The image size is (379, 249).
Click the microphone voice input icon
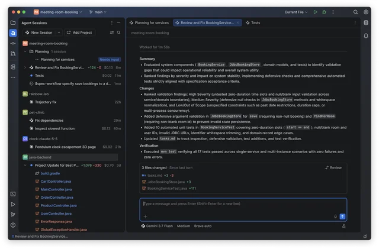coord(335,216)
